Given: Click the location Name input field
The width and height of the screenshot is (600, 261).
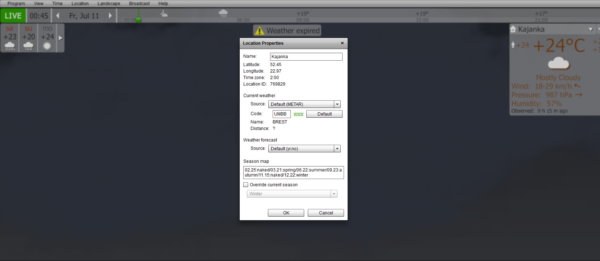Looking at the screenshot, I should [306, 57].
